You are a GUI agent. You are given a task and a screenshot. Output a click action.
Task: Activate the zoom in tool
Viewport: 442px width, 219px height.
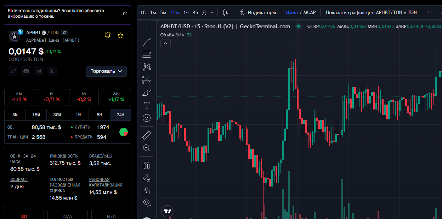tap(147, 148)
